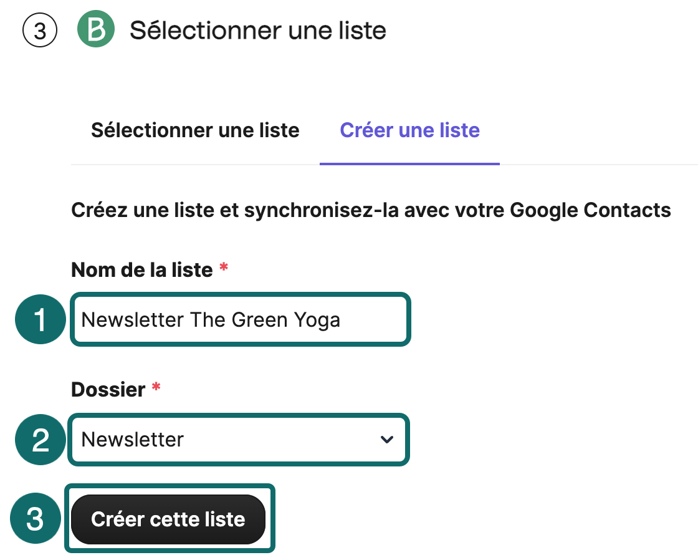
Task: Click red asterisk beside Nom de la liste
Action: click(x=224, y=268)
